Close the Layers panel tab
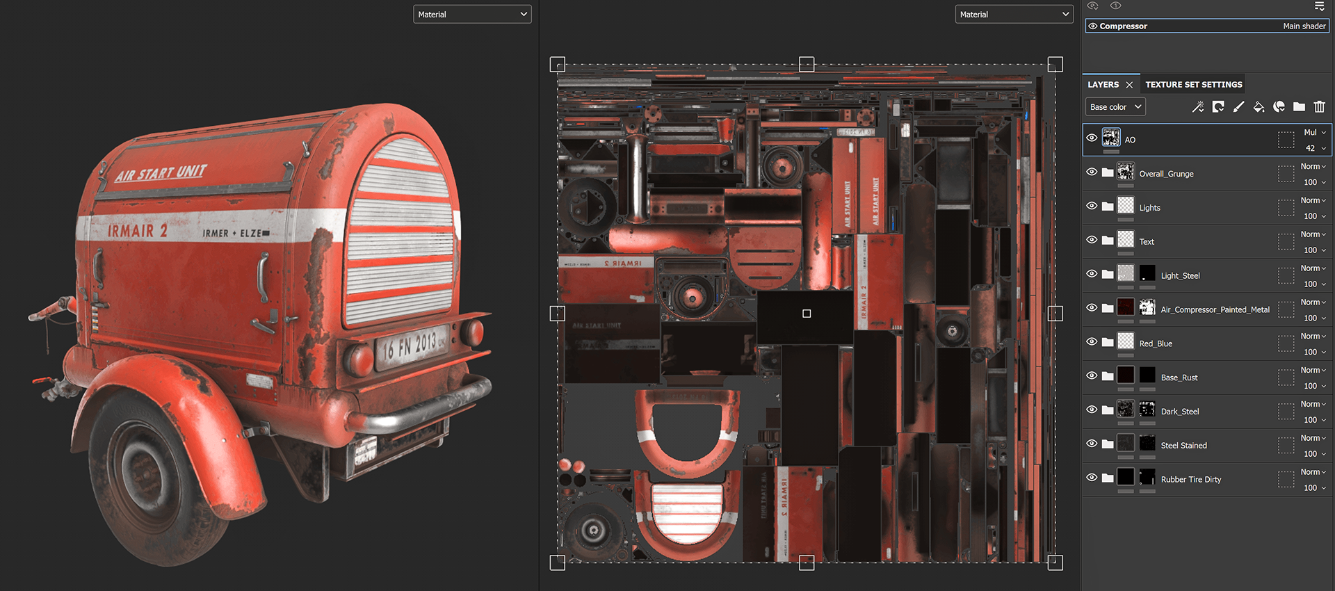The width and height of the screenshot is (1335, 591). click(x=1129, y=85)
